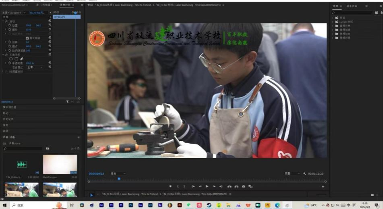
Task: Open the 适合 zoom level dropdown
Action: (118, 173)
